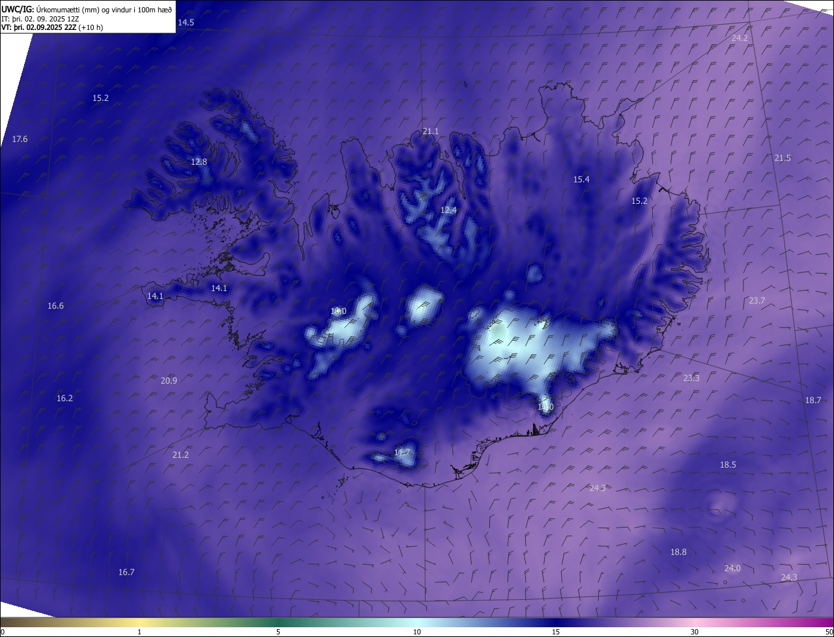Click the 11.7 value label
The height and width of the screenshot is (637, 834).
tap(402, 453)
